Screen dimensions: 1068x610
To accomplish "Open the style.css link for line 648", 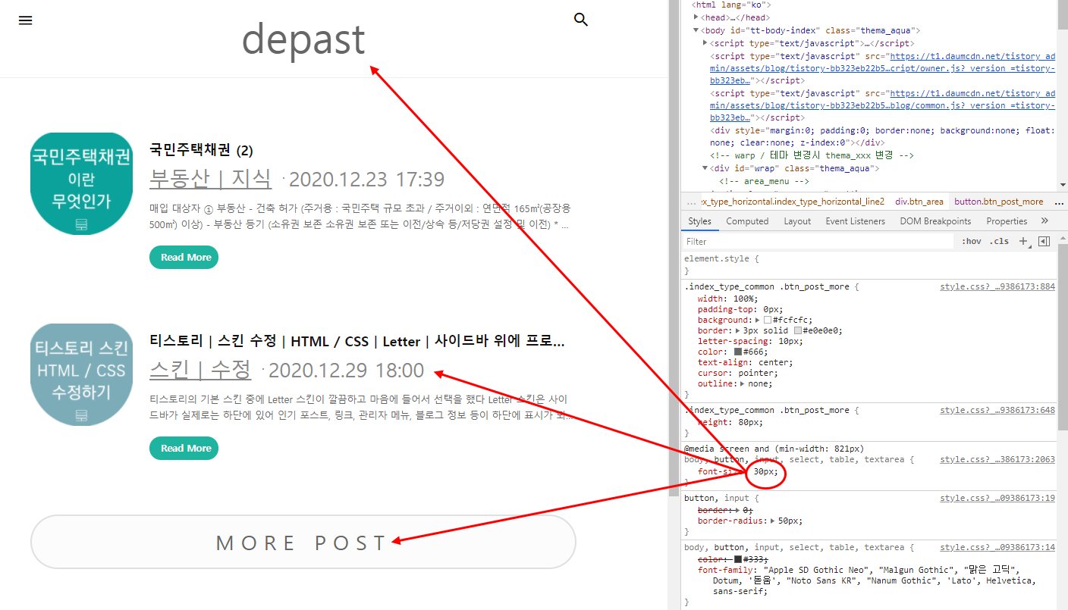I will (x=997, y=410).
